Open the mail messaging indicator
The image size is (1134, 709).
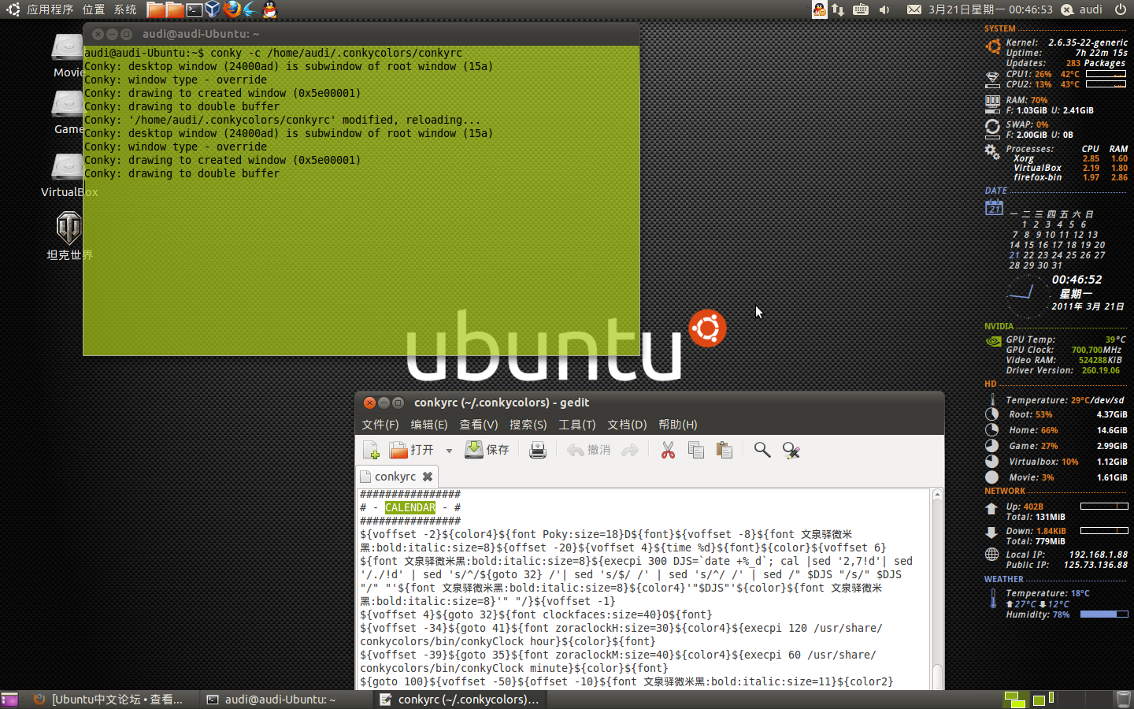(x=913, y=9)
